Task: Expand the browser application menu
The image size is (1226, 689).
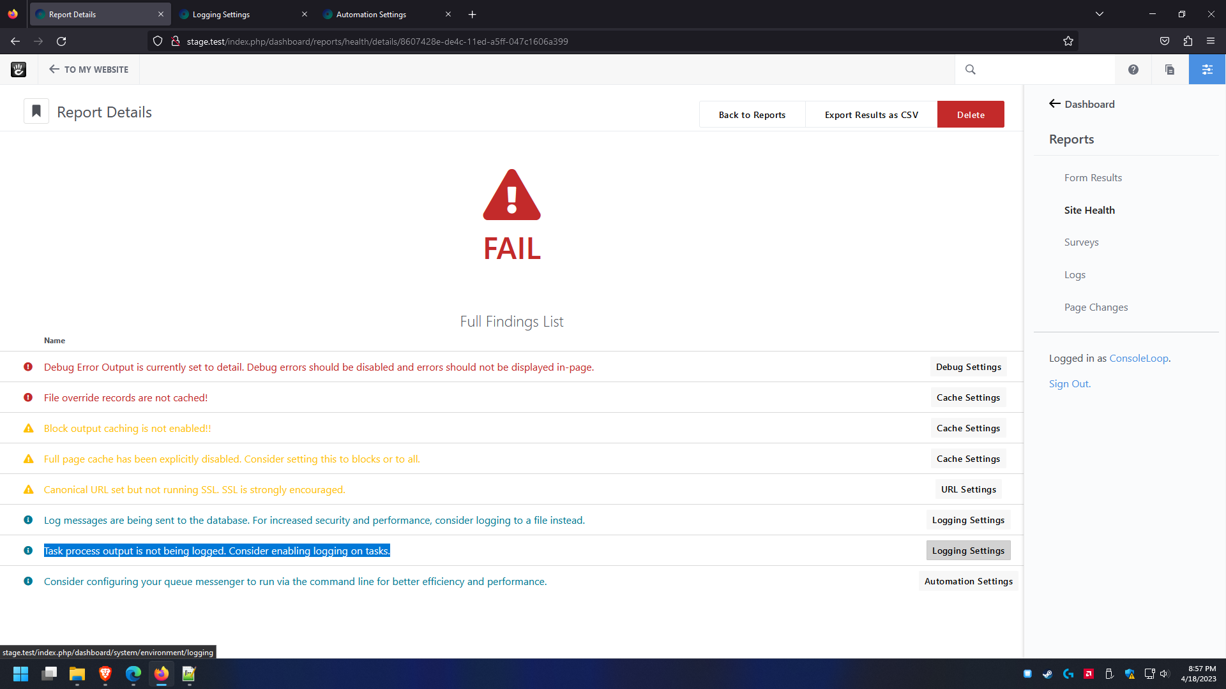Action: pyautogui.click(x=1211, y=41)
